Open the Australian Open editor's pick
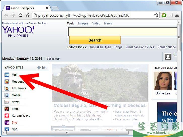This screenshot has width=183, height=137. tap(100, 47)
